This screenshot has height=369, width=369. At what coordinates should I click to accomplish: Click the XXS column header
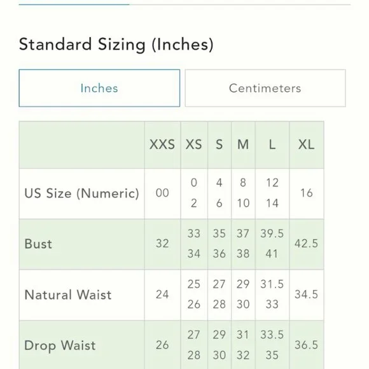tap(162, 144)
